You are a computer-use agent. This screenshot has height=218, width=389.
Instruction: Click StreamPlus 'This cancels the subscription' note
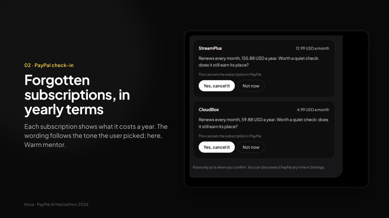pos(230,74)
